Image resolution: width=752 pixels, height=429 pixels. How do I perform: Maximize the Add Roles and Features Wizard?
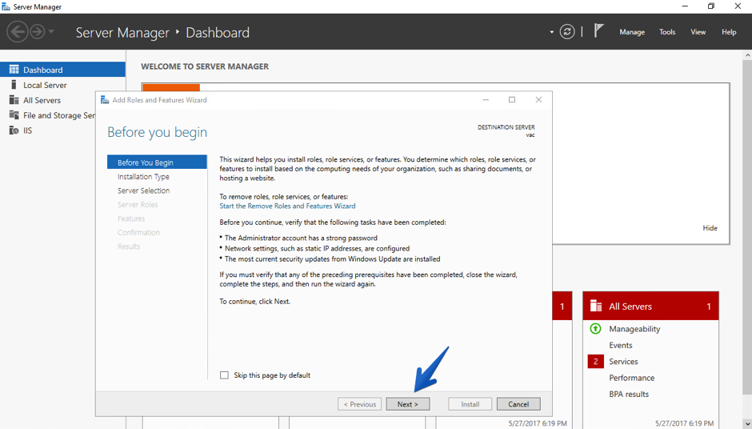(x=512, y=100)
